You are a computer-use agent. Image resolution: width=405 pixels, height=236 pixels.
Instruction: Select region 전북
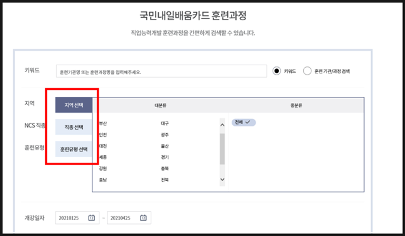pos(165,180)
